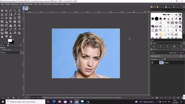Image resolution: width=185 pixels, height=104 pixels.
Task: Open the brush tag filter dropdown
Action: click(x=183, y=10)
